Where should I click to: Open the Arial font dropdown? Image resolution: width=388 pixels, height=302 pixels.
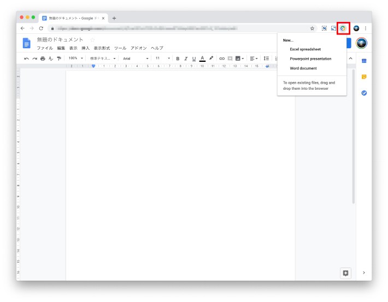[x=136, y=59]
